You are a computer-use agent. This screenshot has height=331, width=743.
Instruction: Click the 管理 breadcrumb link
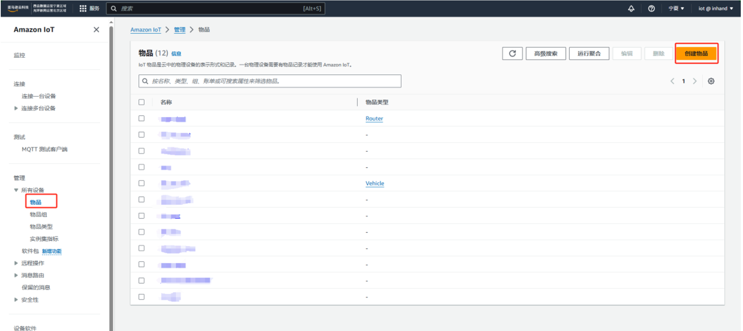180,29
